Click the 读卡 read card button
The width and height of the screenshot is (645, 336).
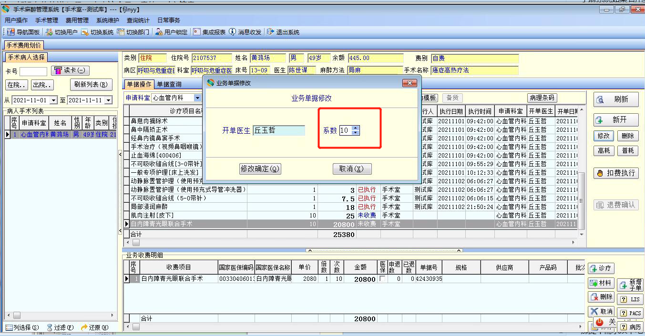70,70
